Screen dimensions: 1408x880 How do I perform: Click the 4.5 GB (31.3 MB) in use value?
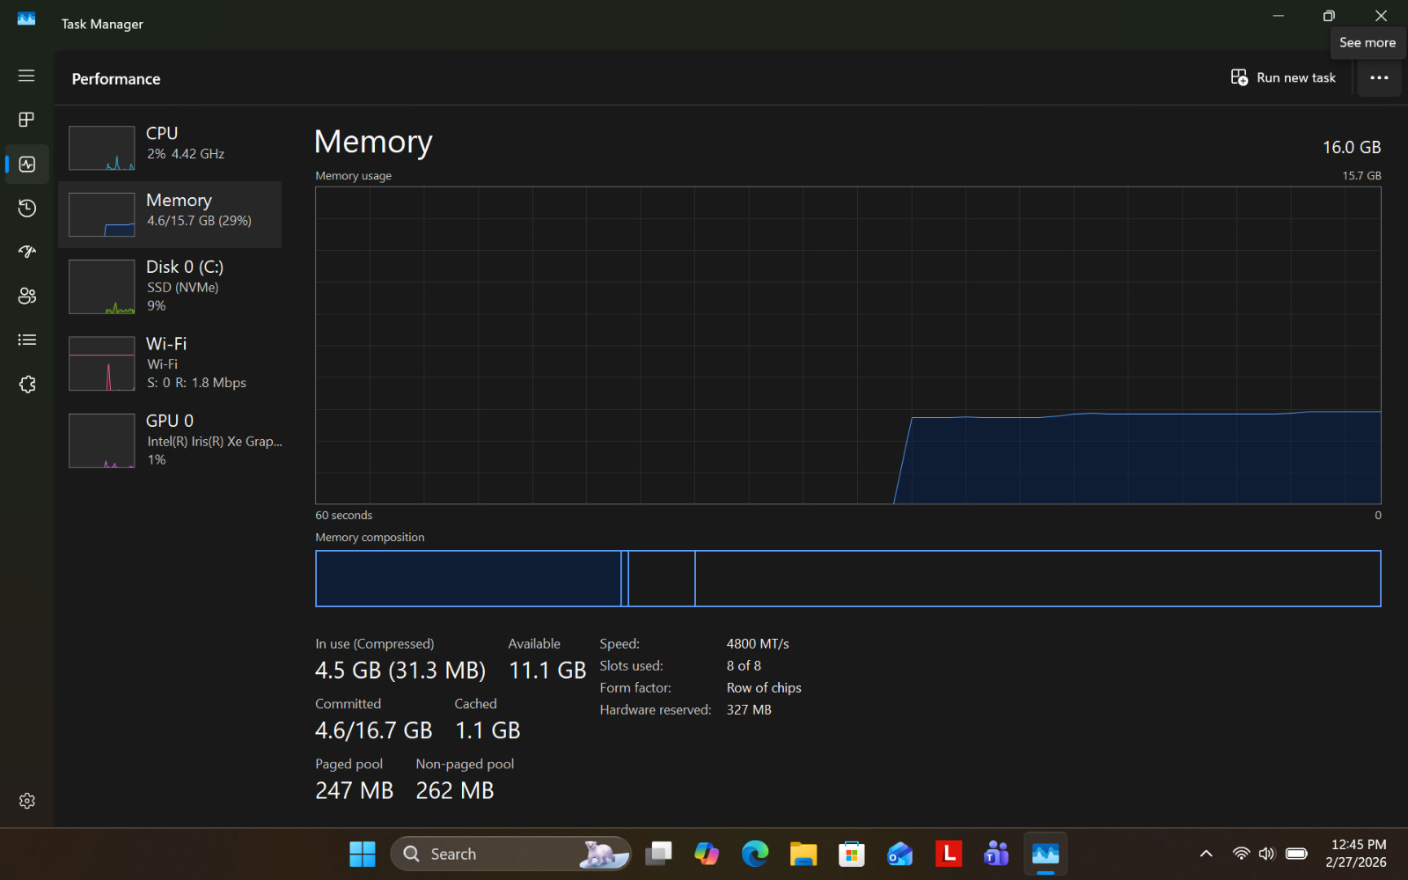[400, 671]
